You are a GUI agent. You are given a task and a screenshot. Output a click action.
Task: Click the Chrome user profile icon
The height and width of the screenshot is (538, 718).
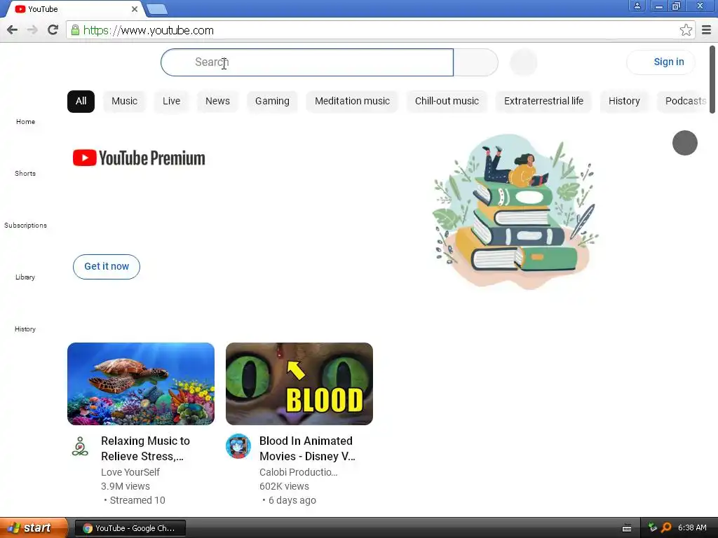point(637,6)
